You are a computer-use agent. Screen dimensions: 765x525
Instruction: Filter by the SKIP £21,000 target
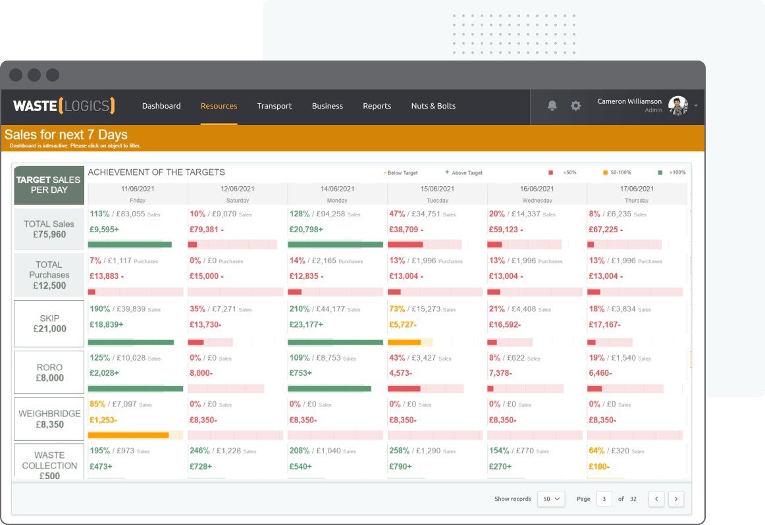pos(49,324)
